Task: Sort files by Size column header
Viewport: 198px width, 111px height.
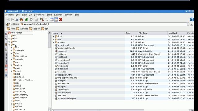Action: point(131,33)
